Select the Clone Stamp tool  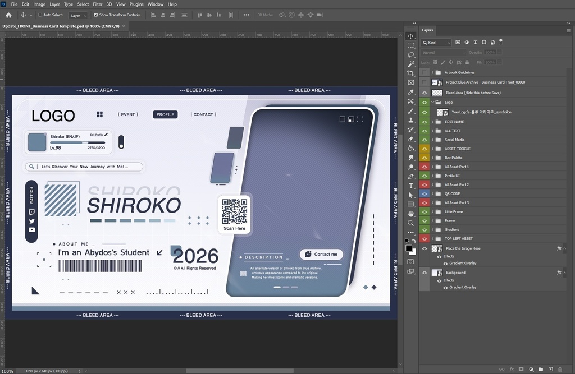410,120
